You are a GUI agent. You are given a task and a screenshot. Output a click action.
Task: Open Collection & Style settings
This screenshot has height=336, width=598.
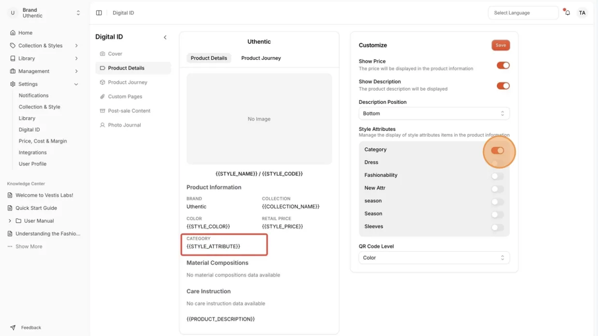click(x=40, y=107)
